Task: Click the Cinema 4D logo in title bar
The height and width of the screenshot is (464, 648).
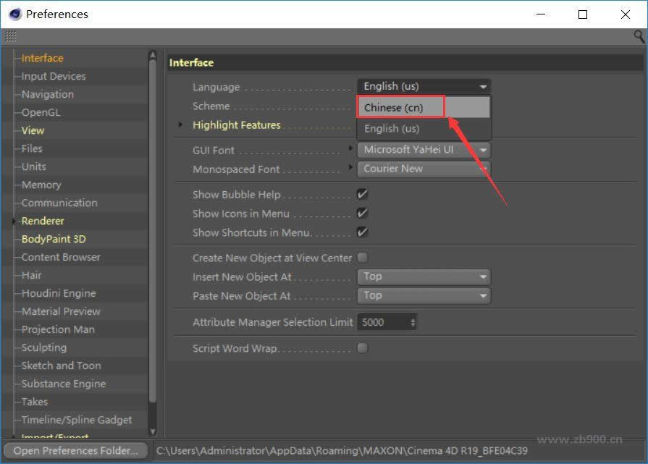Action: click(14, 14)
